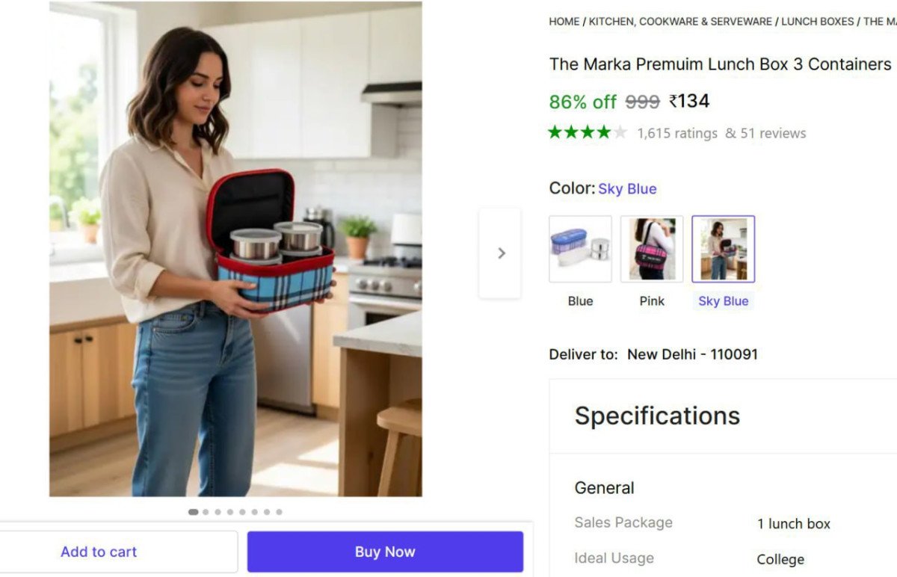Select the third image carousel dot
Screen dimensions: 897x577
218,512
